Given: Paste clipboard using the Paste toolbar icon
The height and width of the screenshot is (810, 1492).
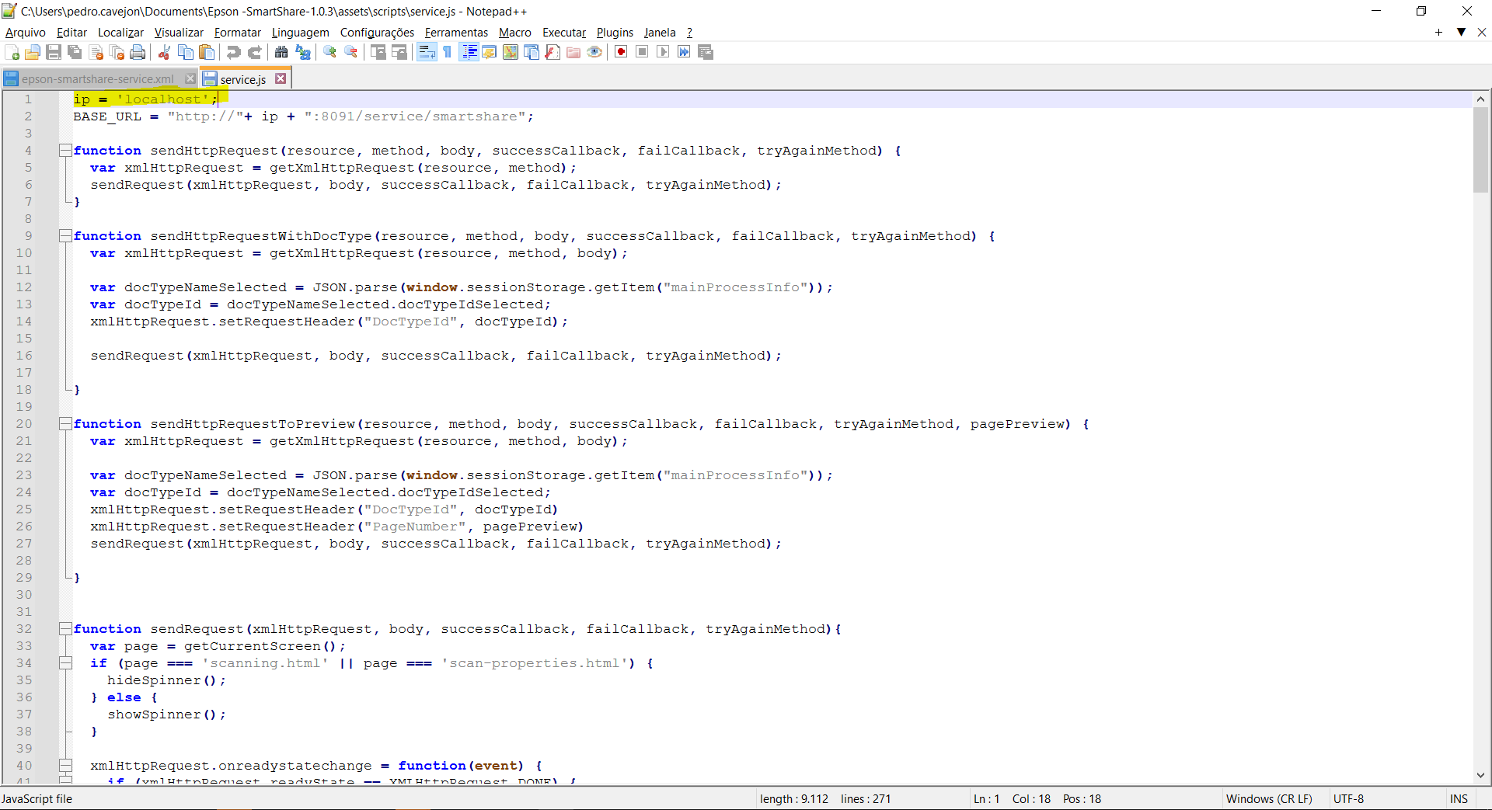Looking at the screenshot, I should 206,52.
